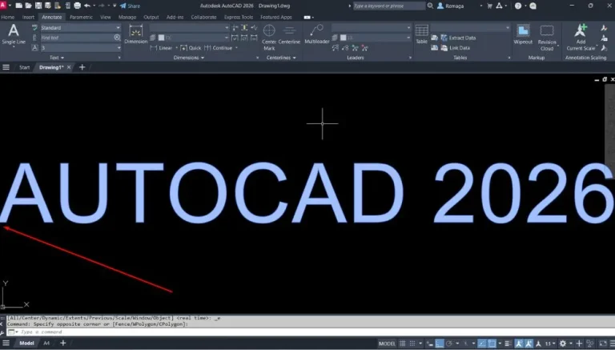Image resolution: width=615 pixels, height=350 pixels.
Task: Close the Drawing1 file tab
Action: (69, 67)
